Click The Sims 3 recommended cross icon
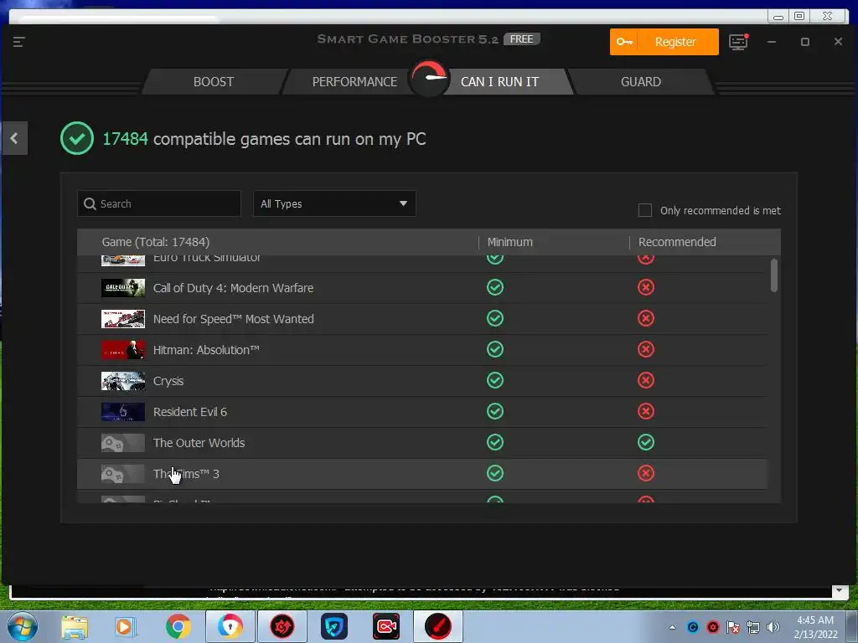Image resolution: width=858 pixels, height=643 pixels. pyautogui.click(x=646, y=474)
